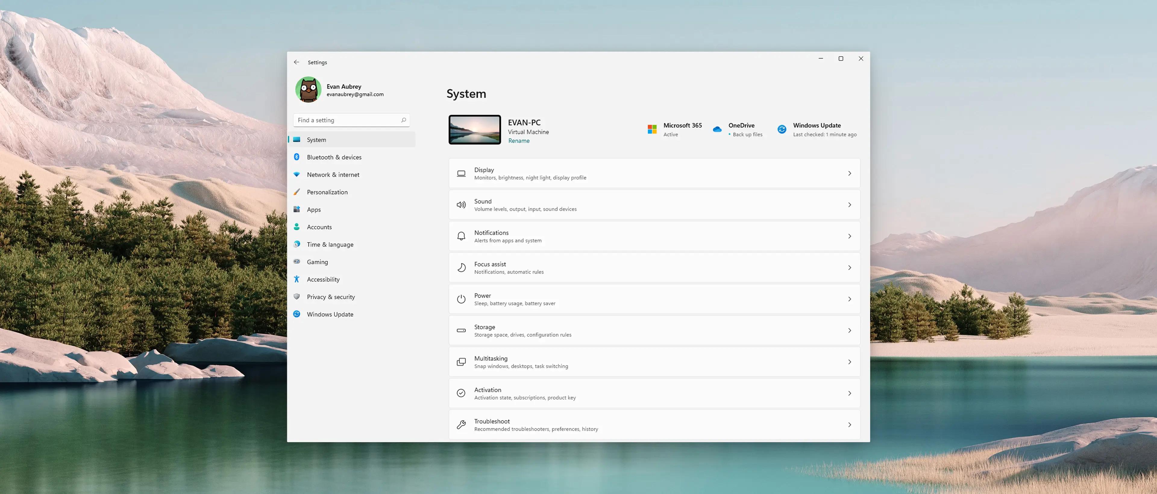The width and height of the screenshot is (1157, 494).
Task: Go to Time & language section
Action: pyautogui.click(x=330, y=244)
